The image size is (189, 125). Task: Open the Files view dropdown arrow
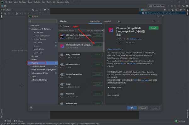click(149, 10)
